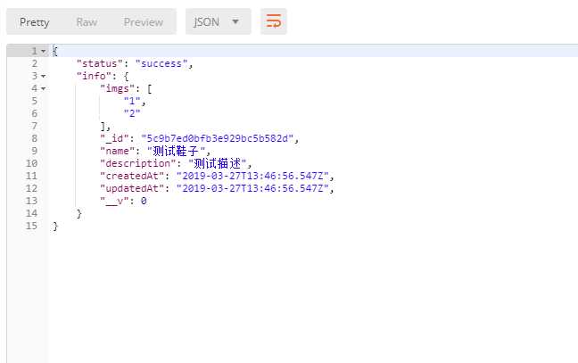Collapse the root object fold arrow on line 1

coord(44,51)
